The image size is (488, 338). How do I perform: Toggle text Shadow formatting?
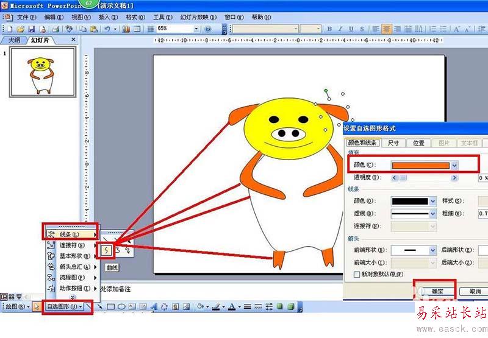pyautogui.click(x=362, y=29)
